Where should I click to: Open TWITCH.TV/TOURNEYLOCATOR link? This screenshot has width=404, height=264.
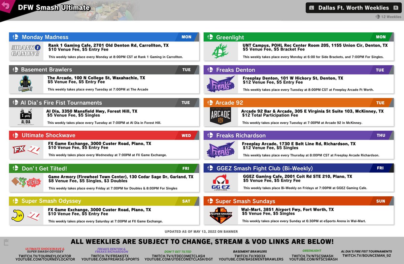(45, 256)
